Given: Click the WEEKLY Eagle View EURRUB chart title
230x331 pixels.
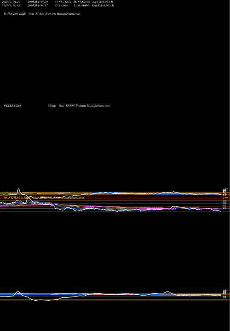Looking at the screenshot, I should coord(57,106).
